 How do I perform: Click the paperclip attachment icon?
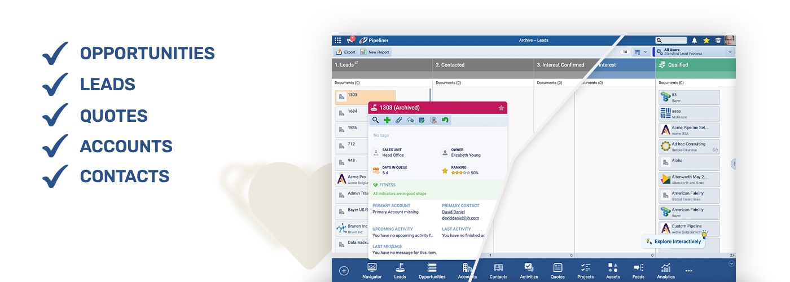click(x=398, y=120)
